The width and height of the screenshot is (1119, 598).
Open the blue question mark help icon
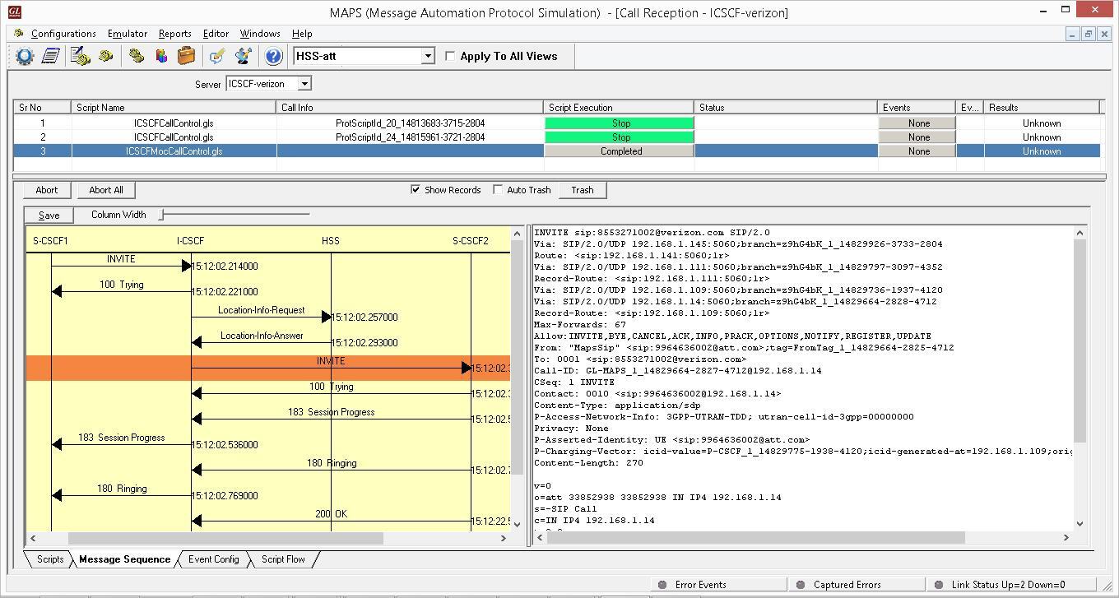click(x=273, y=56)
